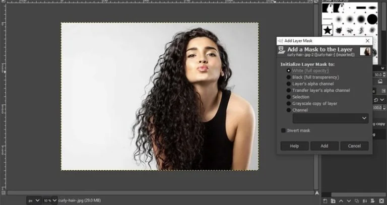Click Add to create layer mask
Image resolution: width=387 pixels, height=205 pixels.
point(325,146)
